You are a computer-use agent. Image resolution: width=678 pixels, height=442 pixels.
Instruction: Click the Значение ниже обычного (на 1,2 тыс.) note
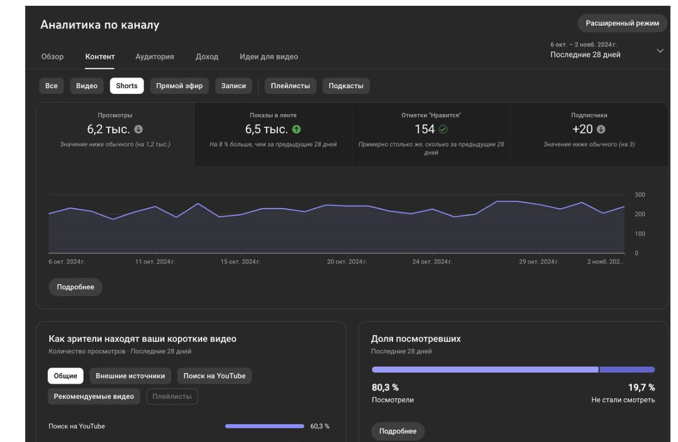tap(115, 144)
